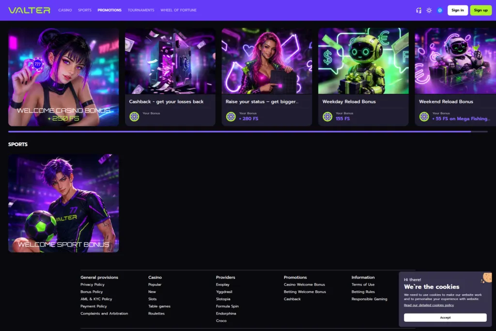Select the Promotions menu item
This screenshot has width=496, height=331.
point(109,10)
